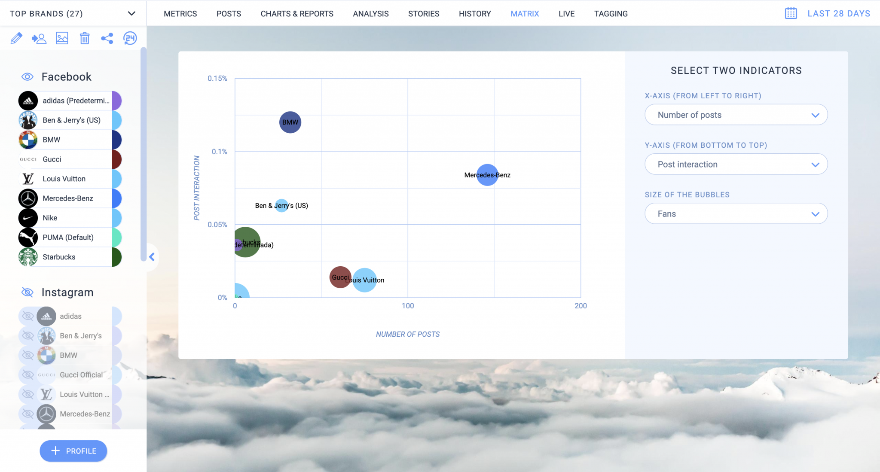
Task: Unhide the BMW Instagram profile
Action: tap(28, 355)
